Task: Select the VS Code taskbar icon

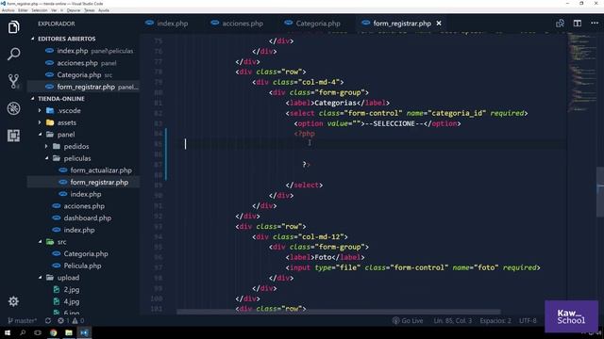Action: click(x=84, y=332)
